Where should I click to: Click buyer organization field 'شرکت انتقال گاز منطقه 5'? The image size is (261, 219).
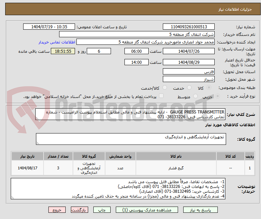137,34
